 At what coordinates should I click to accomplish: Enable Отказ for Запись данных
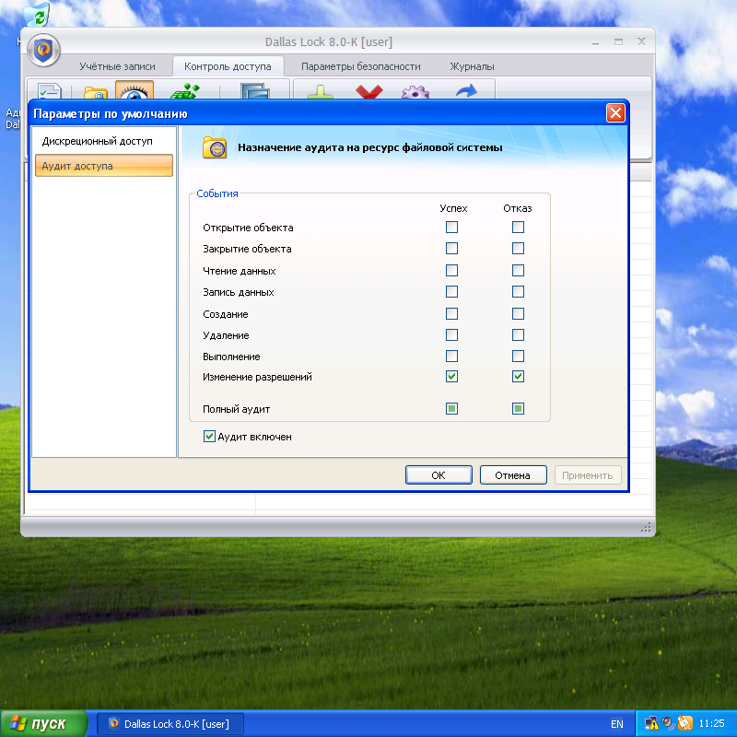click(x=518, y=291)
